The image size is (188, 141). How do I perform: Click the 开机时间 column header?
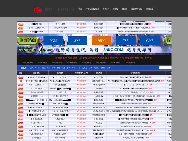coord(81,73)
